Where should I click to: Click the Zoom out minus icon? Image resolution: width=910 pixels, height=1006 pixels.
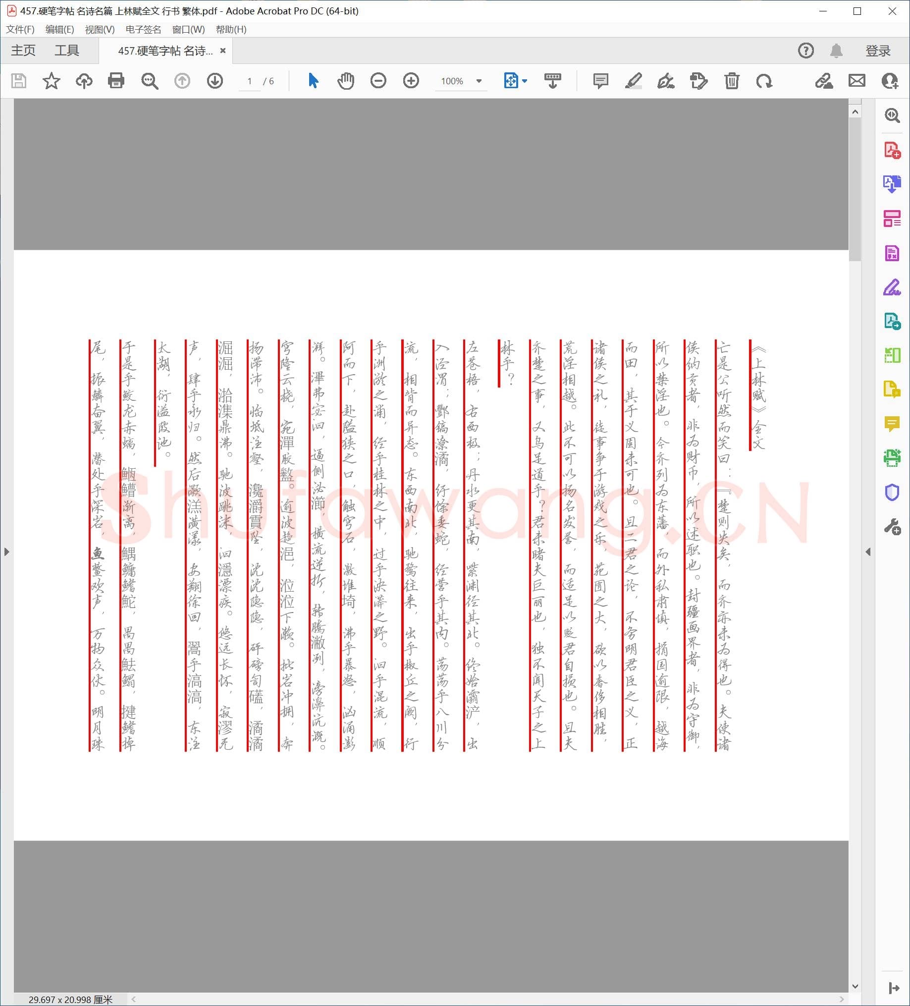click(378, 80)
